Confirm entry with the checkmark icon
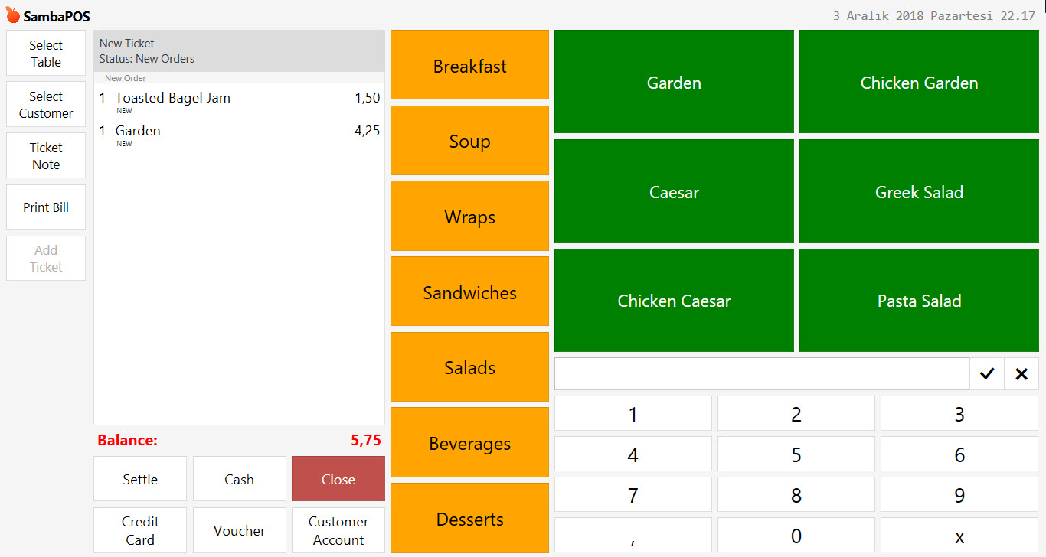The image size is (1046, 557). 987,373
